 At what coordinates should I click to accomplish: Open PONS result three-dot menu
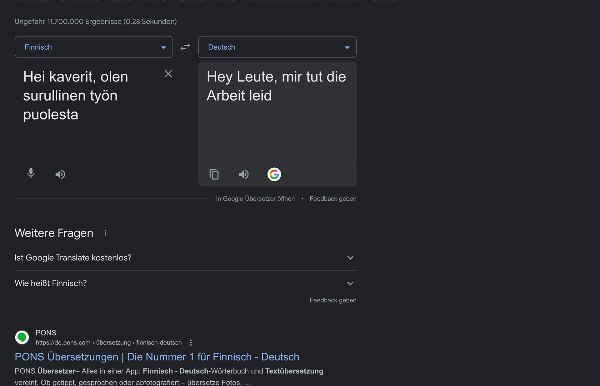191,343
